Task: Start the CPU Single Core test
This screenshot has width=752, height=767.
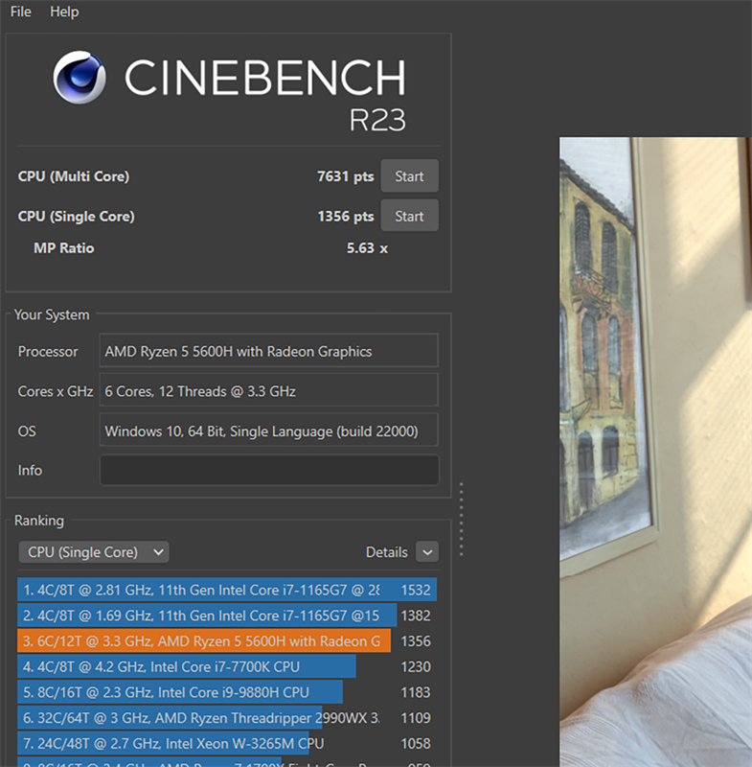Action: click(409, 216)
